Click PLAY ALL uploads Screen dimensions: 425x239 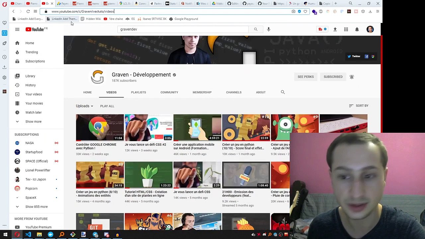tap(107, 106)
